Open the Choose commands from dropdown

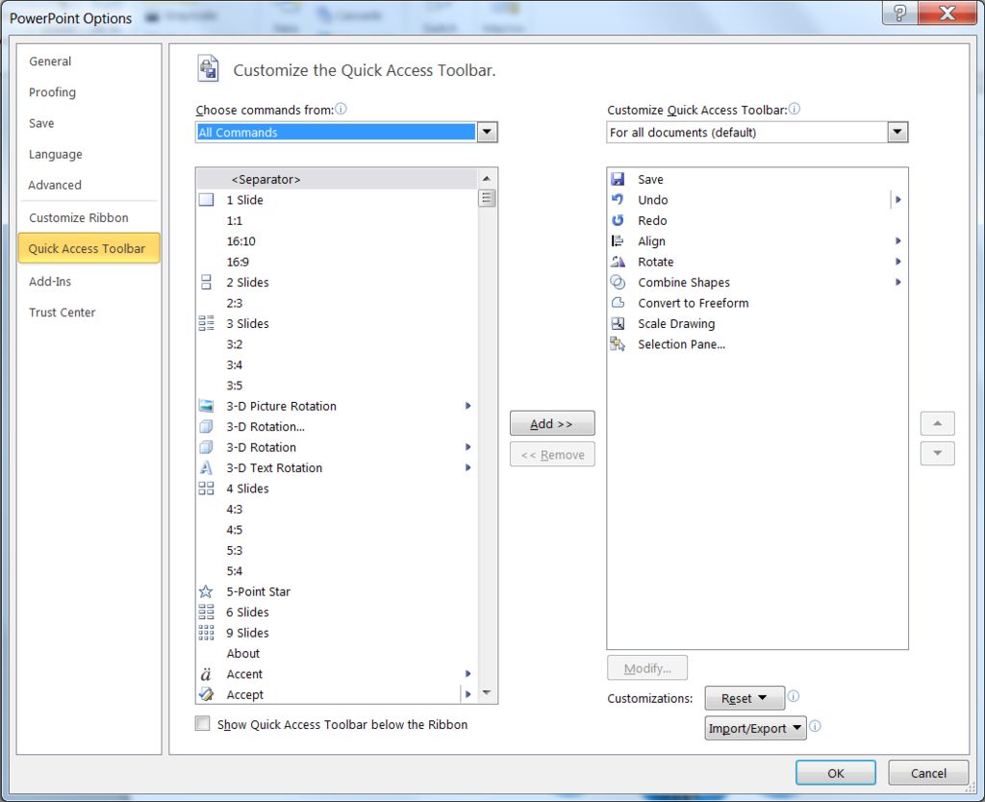[x=487, y=133]
